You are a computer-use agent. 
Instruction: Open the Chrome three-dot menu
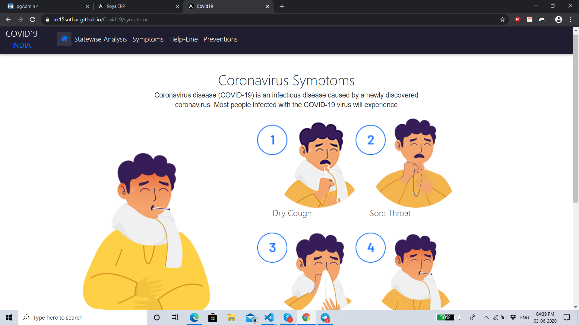571,20
